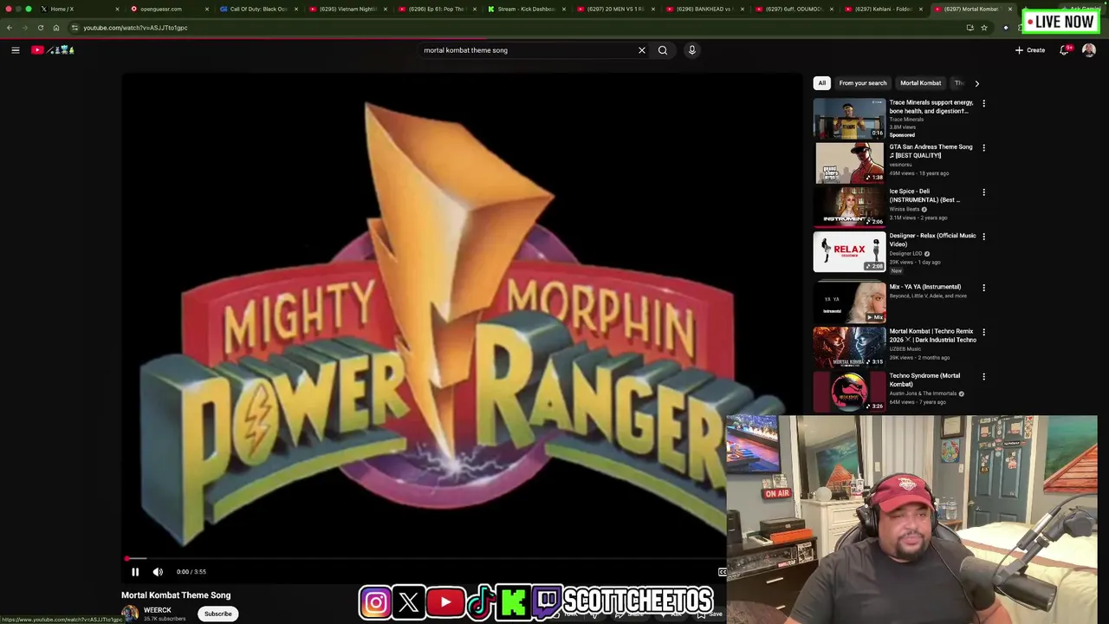Run the search with the magnifier button

tap(663, 50)
